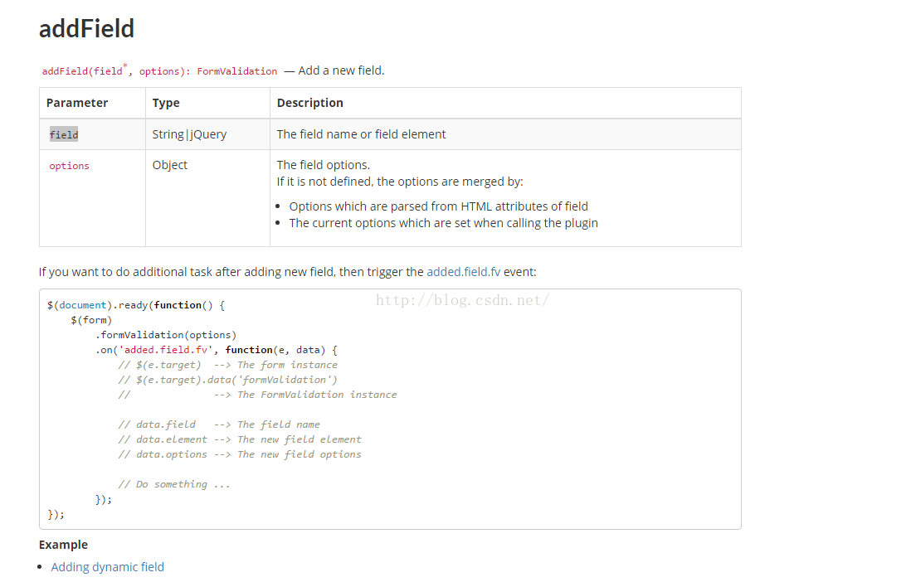
Task: Open the Adding dynamic field link
Action: 107,567
